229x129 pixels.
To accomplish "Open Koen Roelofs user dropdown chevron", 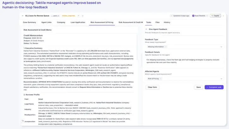I will 207,16.
